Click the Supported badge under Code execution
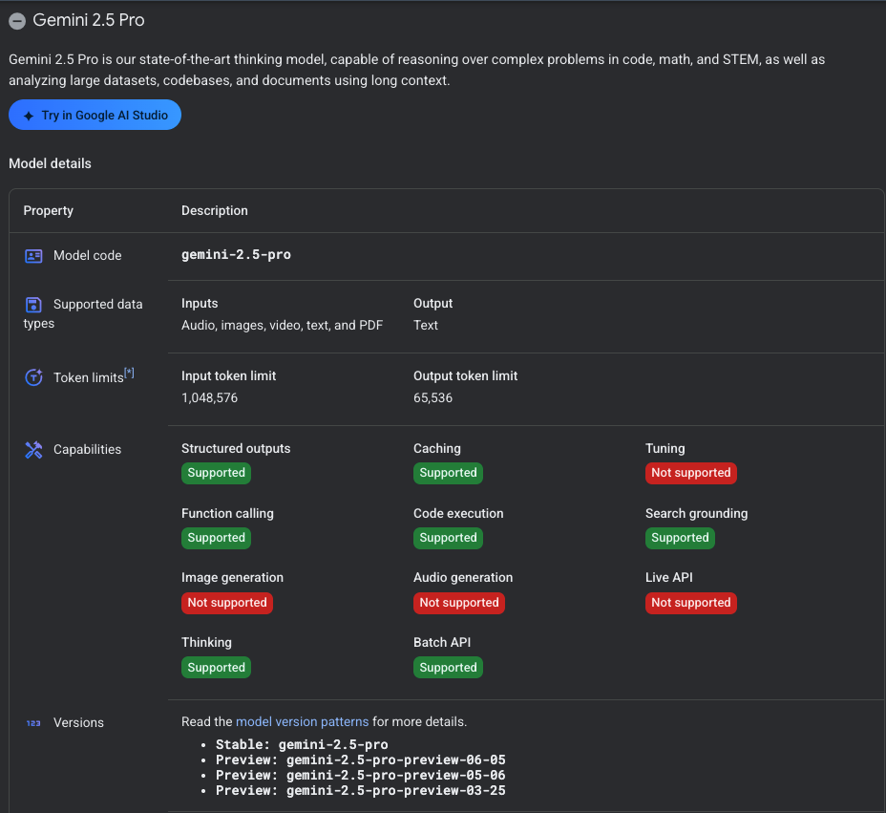The image size is (886, 813). tap(448, 538)
